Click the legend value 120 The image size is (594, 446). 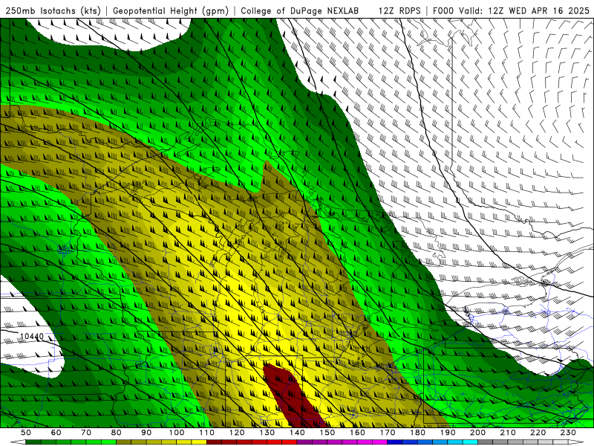237,433
